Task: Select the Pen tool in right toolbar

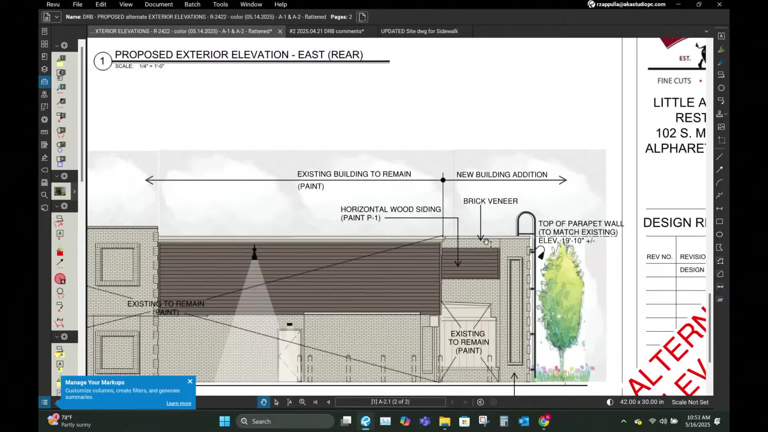Action: click(x=721, y=62)
